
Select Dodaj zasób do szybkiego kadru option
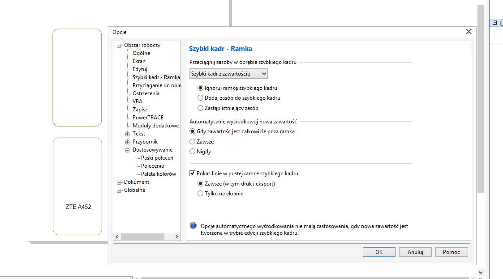(201, 98)
